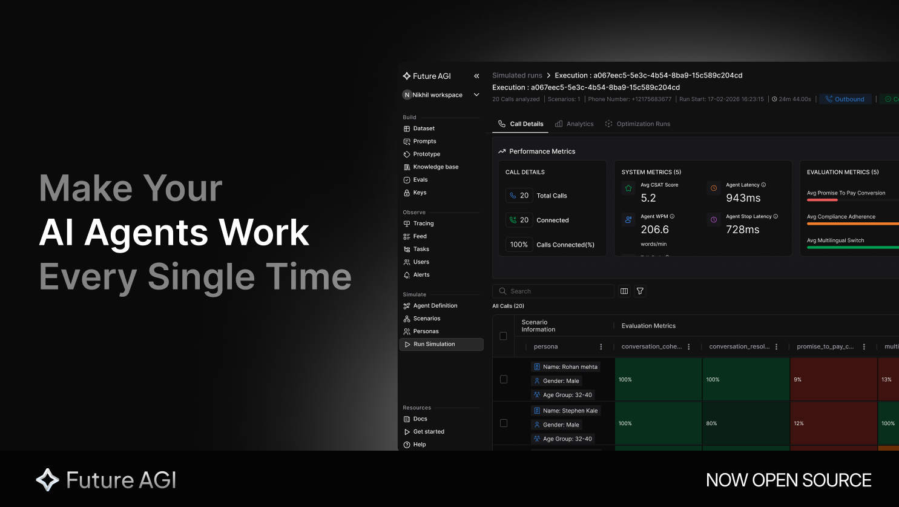Click the "Name: Rohan mehta" persona chip
Viewport: 899px width, 507px height.
(x=565, y=367)
